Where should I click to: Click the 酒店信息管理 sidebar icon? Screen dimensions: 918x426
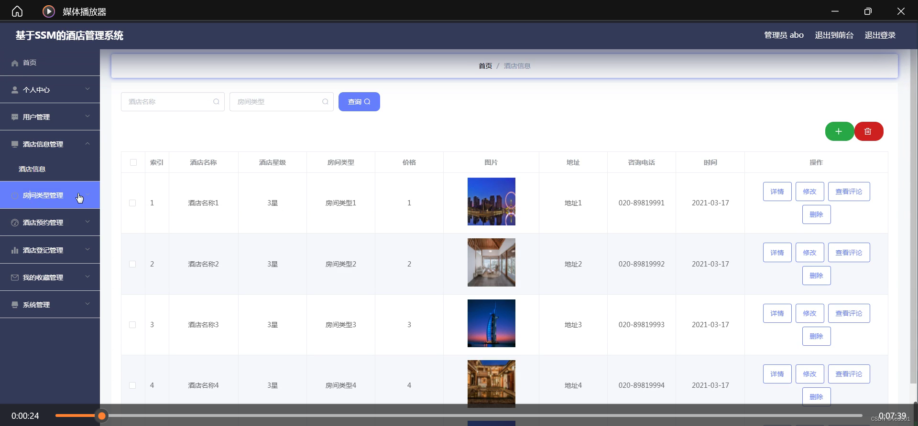(15, 144)
